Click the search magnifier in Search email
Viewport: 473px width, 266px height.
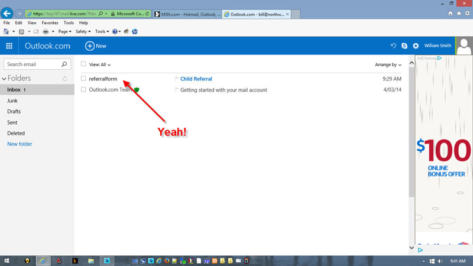tap(64, 64)
